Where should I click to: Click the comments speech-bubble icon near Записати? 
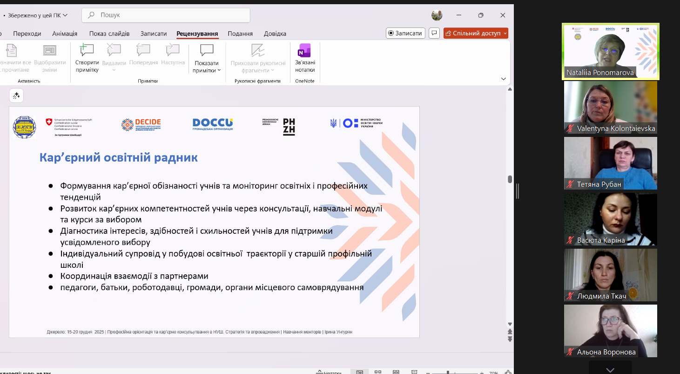click(434, 33)
